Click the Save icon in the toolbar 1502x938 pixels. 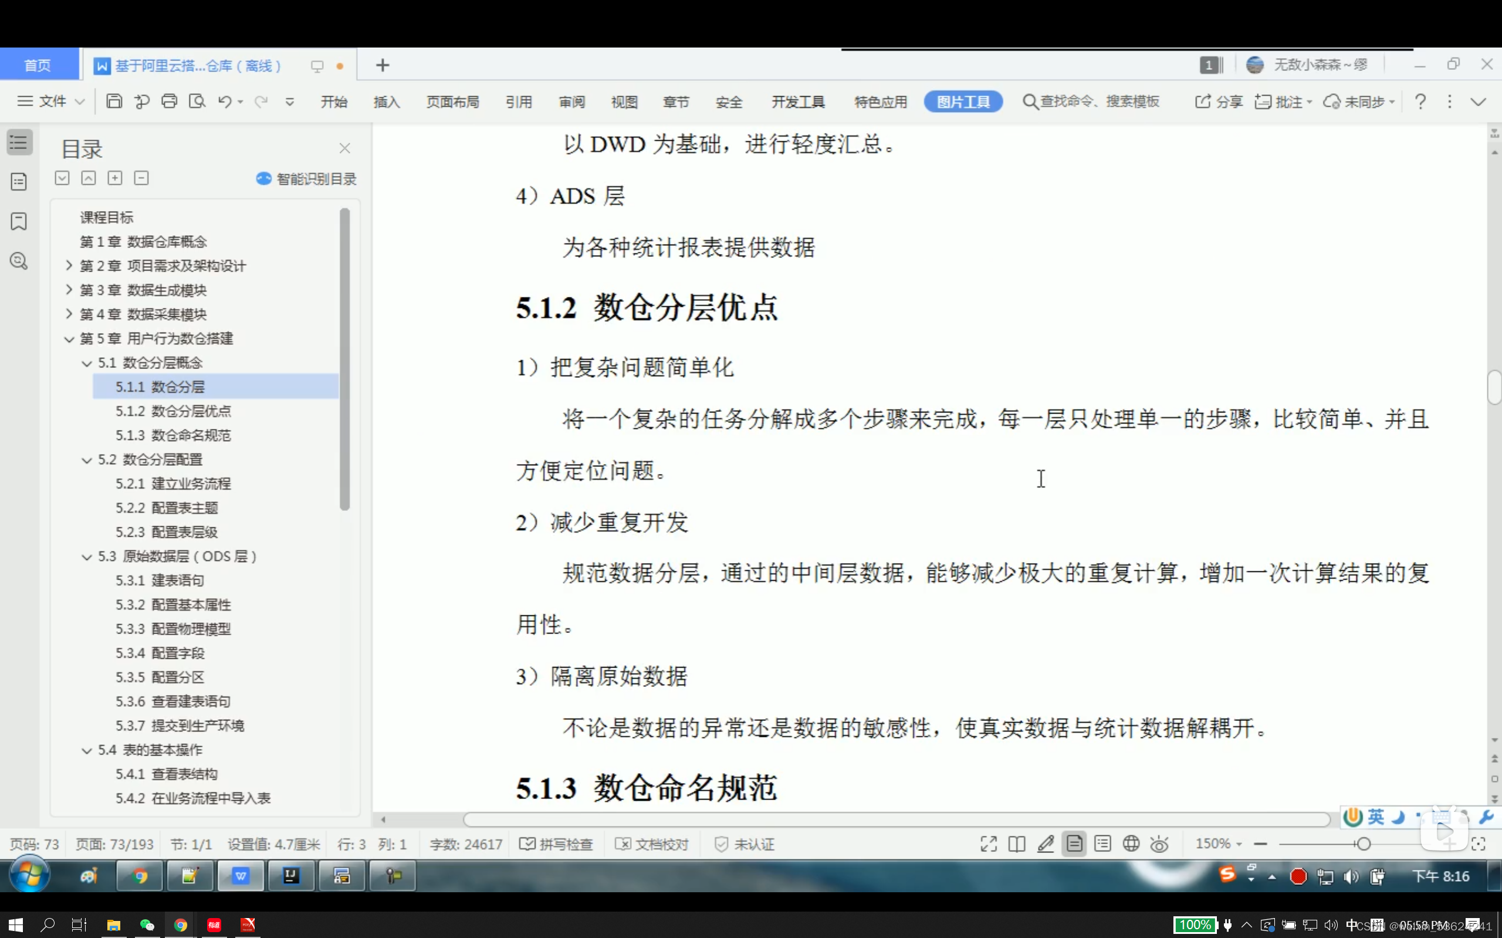pyautogui.click(x=114, y=101)
